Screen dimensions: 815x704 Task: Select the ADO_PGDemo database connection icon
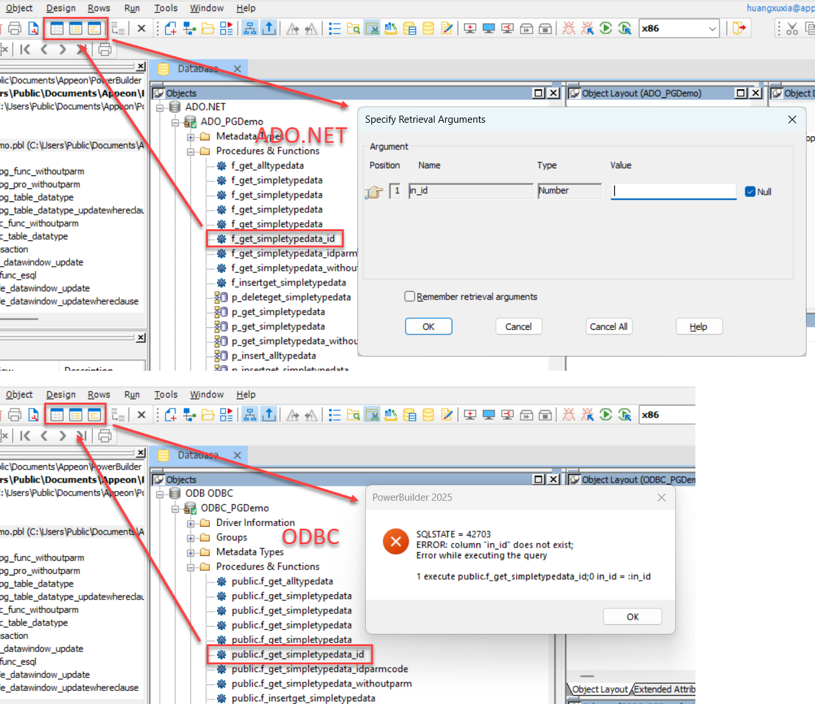[190, 121]
